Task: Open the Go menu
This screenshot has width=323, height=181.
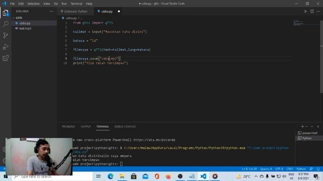Action: click(x=56, y=4)
